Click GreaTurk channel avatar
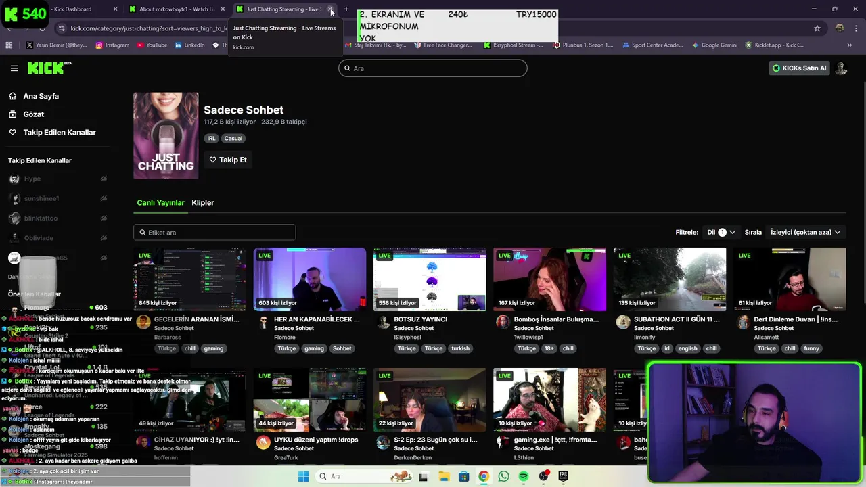Screen dimensions: 866x487 pyautogui.click(x=263, y=442)
